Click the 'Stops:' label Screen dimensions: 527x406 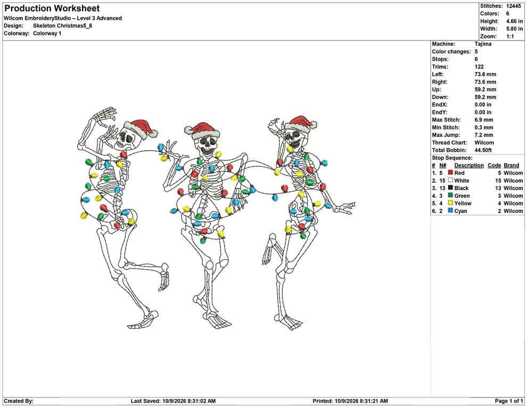point(440,59)
